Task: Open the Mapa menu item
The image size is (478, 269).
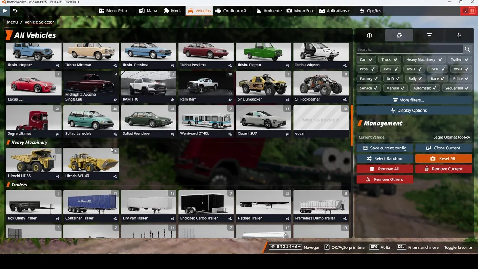Action: [x=148, y=11]
